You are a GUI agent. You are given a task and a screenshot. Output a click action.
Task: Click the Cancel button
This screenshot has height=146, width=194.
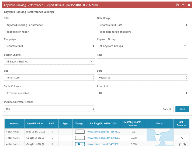(167, 109)
